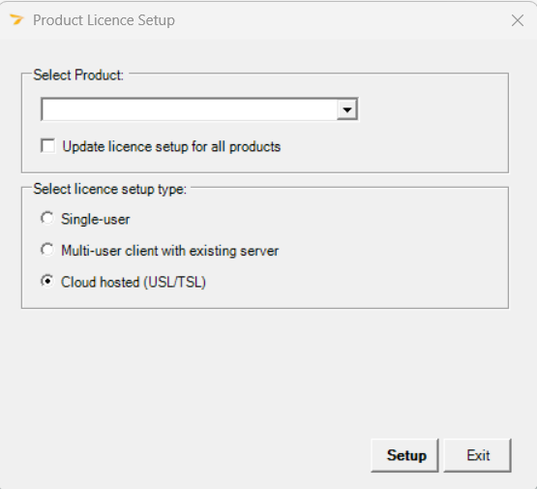Enable Update licence setup for all products checkbox
The width and height of the screenshot is (537, 489).
(x=48, y=146)
